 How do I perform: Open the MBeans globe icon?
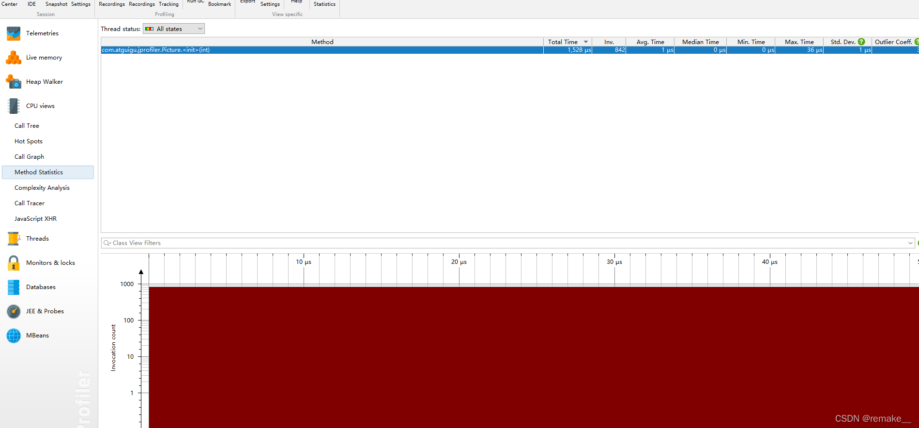14,336
